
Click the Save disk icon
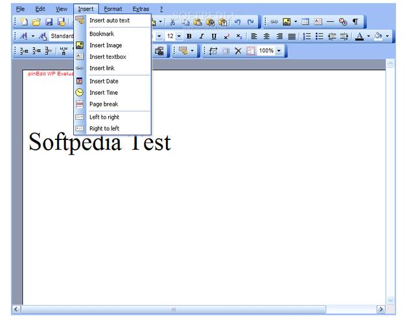coord(49,22)
